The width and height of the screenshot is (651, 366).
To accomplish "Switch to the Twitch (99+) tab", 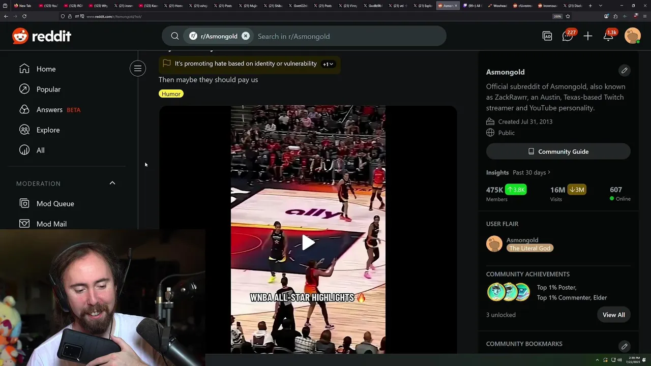I will tap(472, 6).
